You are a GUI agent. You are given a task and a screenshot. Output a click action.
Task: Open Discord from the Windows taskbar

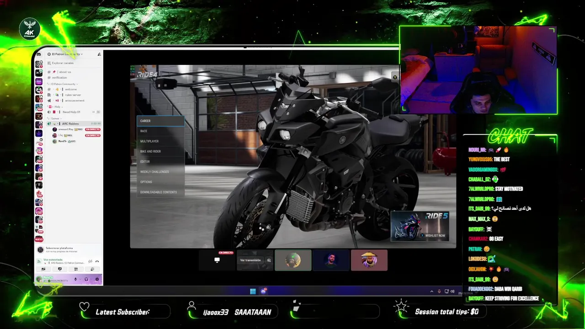tap(263, 291)
